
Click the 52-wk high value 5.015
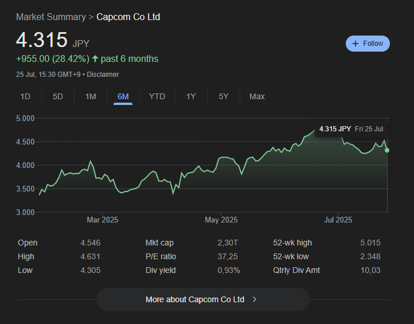(370, 243)
